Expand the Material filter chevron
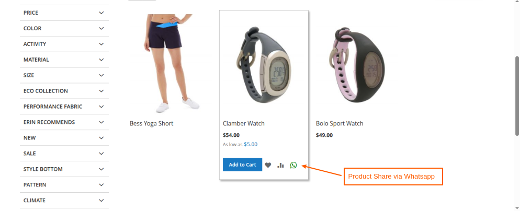The height and width of the screenshot is (211, 520). coord(101,60)
